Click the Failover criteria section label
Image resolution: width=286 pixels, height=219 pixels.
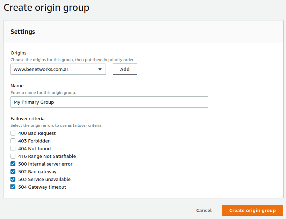(28, 119)
